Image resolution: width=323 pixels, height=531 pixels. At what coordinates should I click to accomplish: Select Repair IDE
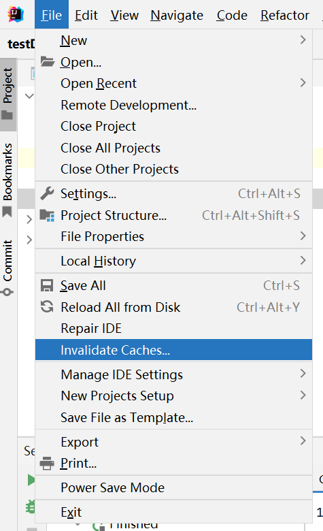173,329
